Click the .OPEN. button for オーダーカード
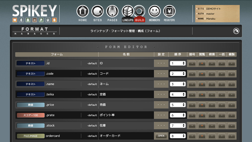This screenshot has height=142, width=252. tap(161, 136)
